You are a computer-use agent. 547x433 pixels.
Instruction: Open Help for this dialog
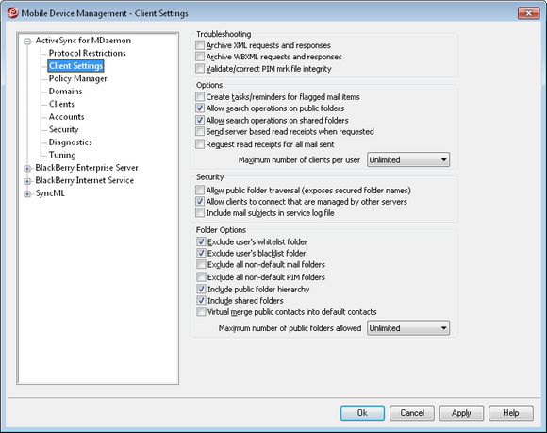coord(511,413)
